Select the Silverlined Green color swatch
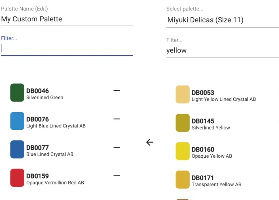 point(17,92)
